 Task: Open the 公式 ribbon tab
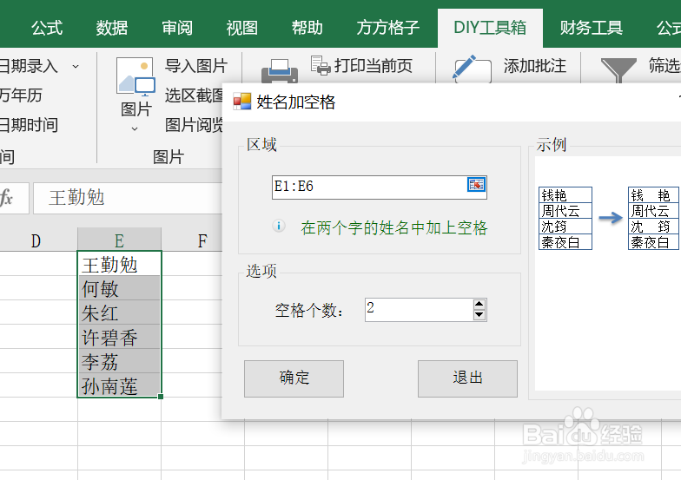click(x=47, y=28)
